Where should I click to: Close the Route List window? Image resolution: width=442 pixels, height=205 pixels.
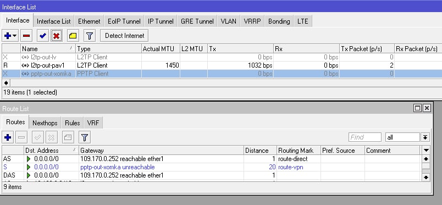pyautogui.click(x=427, y=108)
